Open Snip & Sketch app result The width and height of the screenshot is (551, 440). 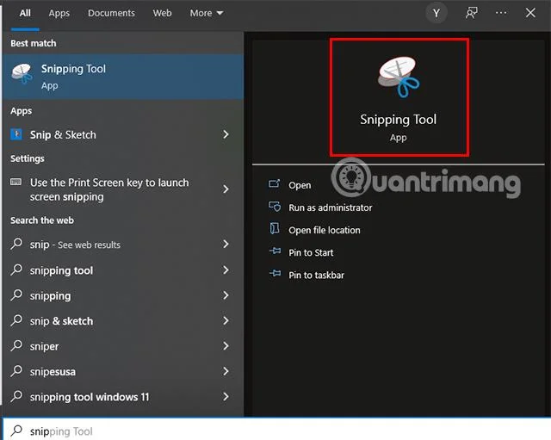pos(123,134)
